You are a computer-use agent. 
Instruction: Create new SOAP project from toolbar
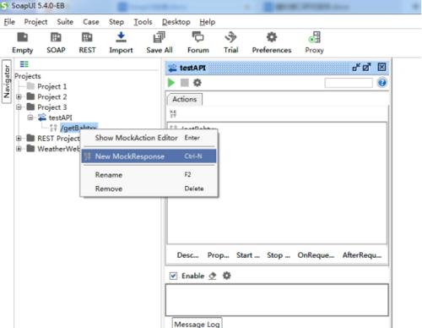[56, 43]
